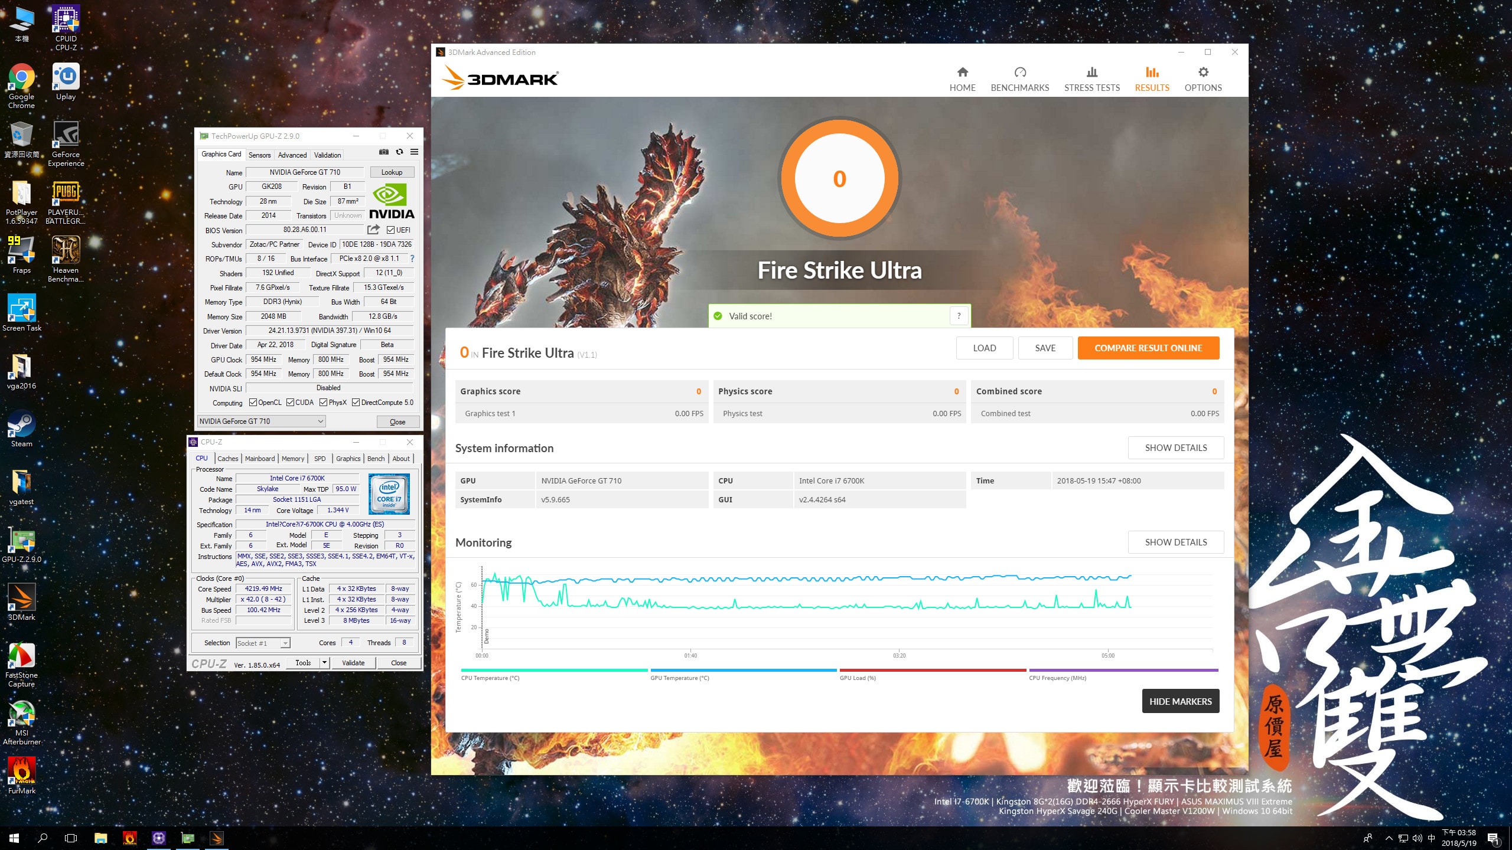Image resolution: width=1512 pixels, height=850 pixels.
Task: Open CPU-Z Tools dropdown arrow
Action: click(x=324, y=663)
